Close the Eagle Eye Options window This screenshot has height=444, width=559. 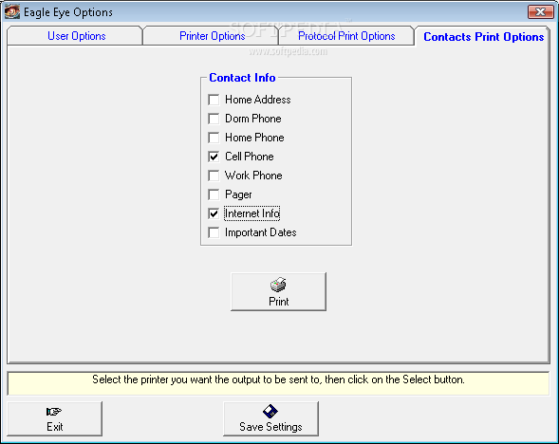pos(540,11)
